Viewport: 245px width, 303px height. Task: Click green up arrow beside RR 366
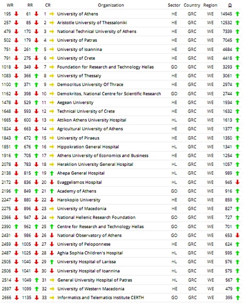36,76
